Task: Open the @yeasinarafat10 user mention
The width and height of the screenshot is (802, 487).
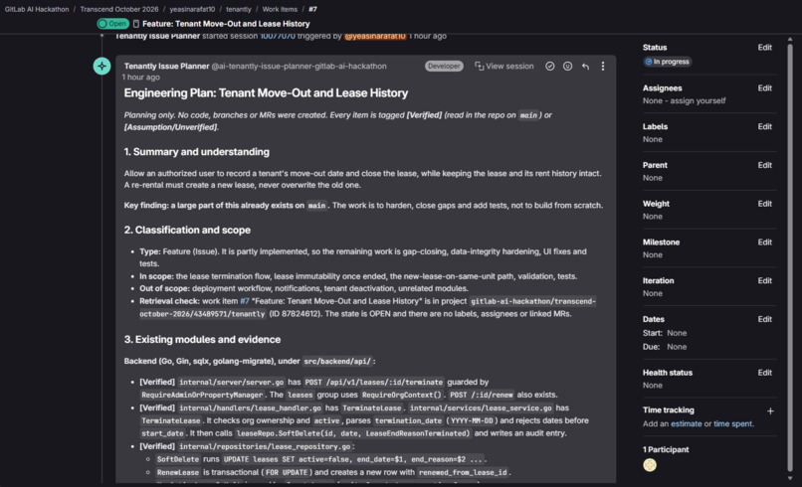Action: (375, 36)
